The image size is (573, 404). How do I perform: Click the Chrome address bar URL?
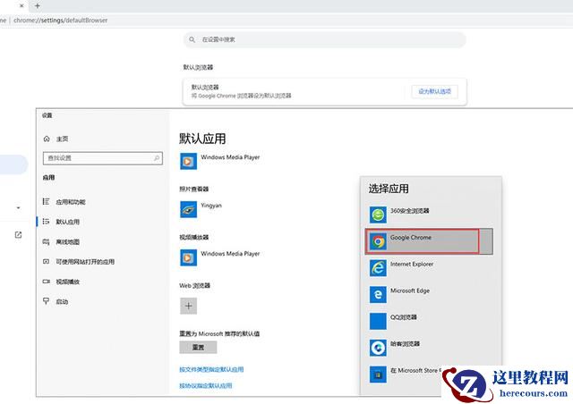point(61,21)
